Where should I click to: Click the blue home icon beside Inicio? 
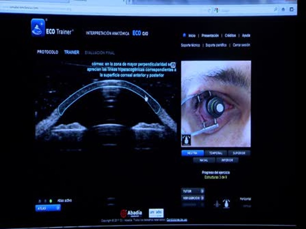click(x=184, y=35)
